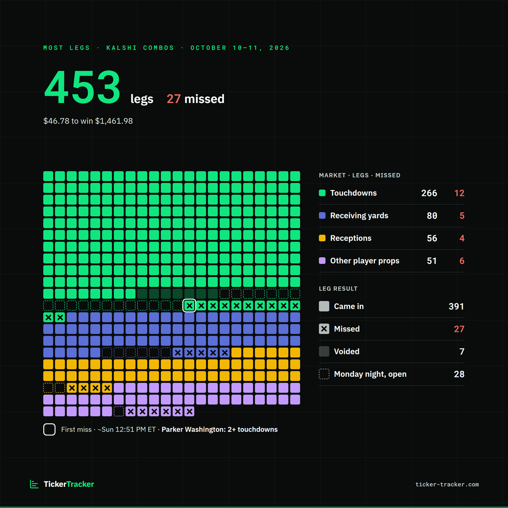Click the Other player props value 51
This screenshot has width=508, height=508.
click(432, 261)
